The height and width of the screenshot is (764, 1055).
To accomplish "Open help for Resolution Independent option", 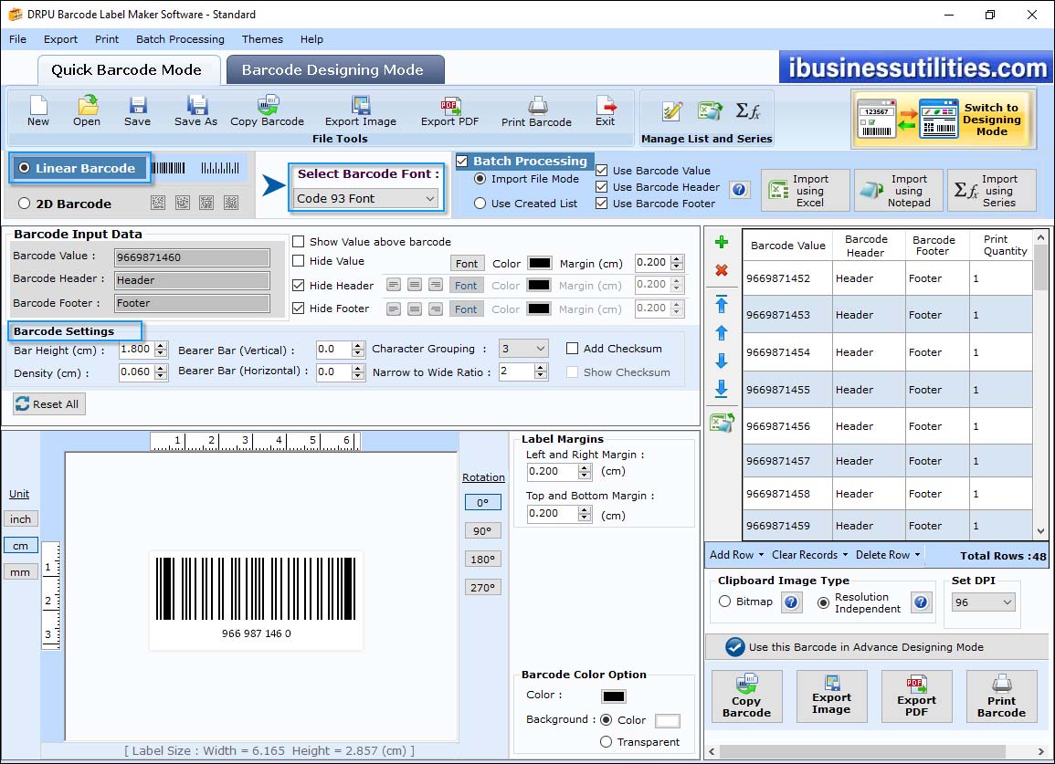I will (x=921, y=602).
